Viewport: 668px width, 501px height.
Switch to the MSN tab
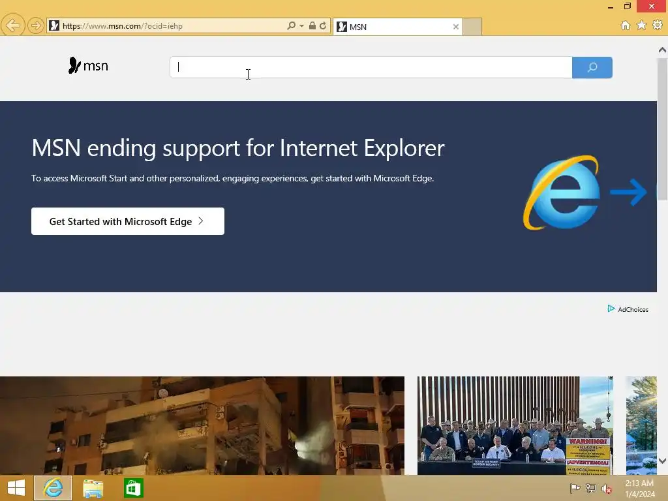coord(398,27)
